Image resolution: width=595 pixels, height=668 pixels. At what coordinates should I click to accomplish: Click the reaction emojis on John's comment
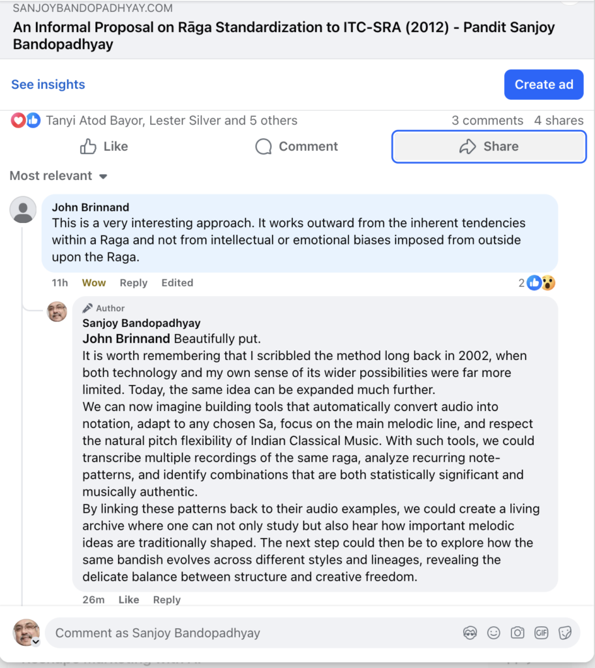[542, 283]
